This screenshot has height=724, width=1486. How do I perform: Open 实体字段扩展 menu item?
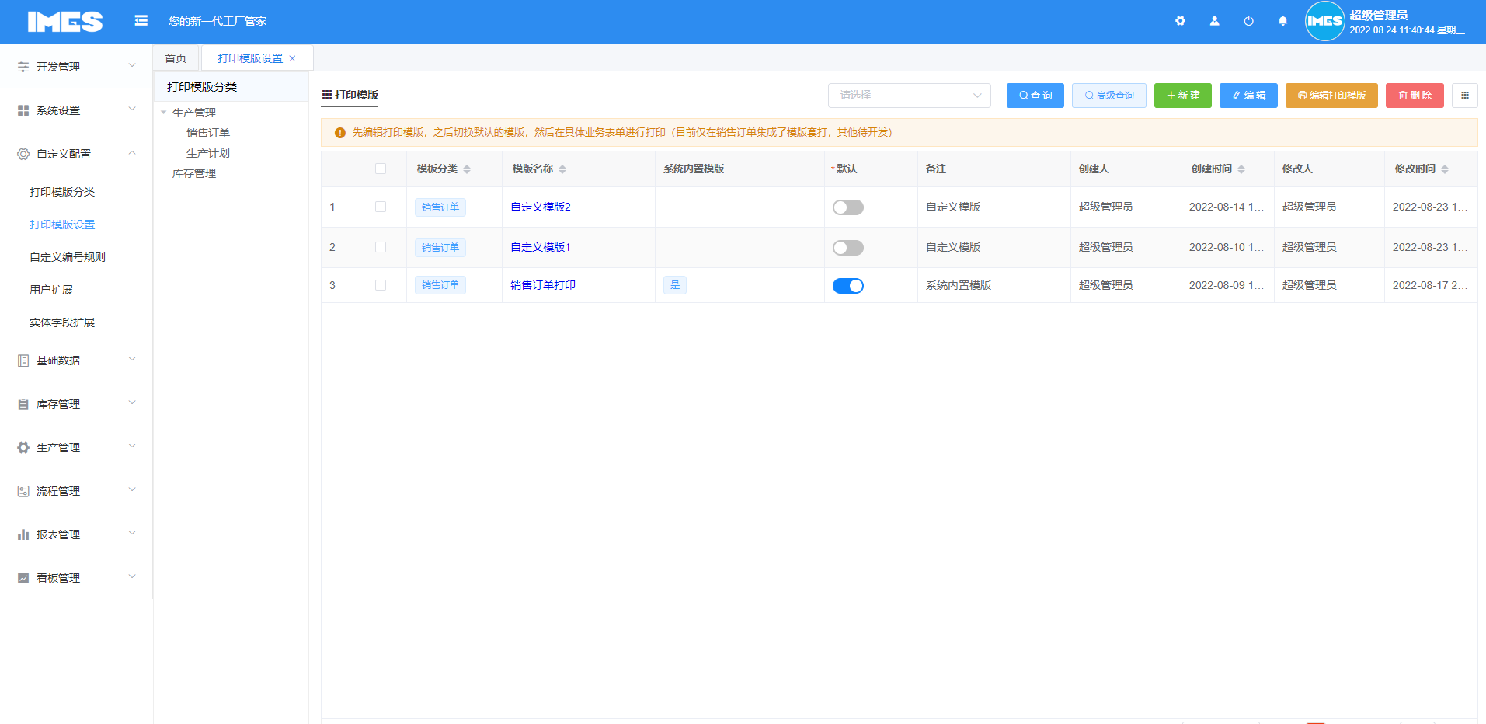(x=62, y=322)
